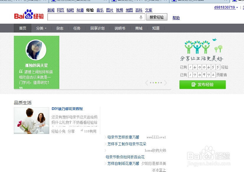Select the green active carousel dot
244x172 pixels.
click(156, 83)
